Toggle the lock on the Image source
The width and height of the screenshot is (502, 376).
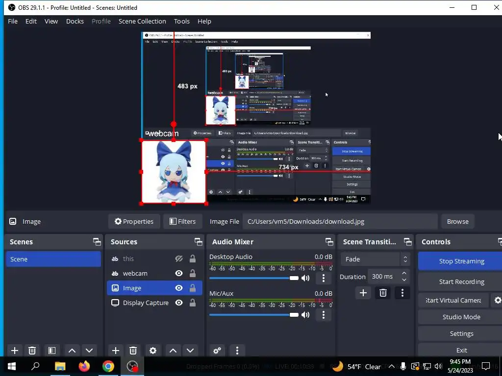(192, 288)
